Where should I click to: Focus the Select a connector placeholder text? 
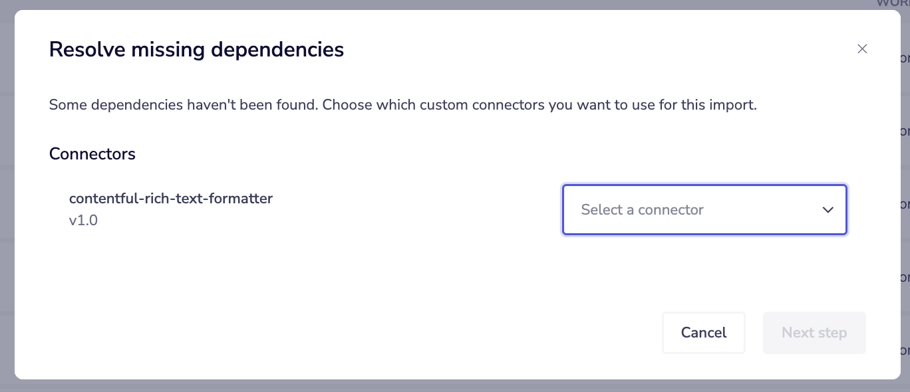pos(642,210)
